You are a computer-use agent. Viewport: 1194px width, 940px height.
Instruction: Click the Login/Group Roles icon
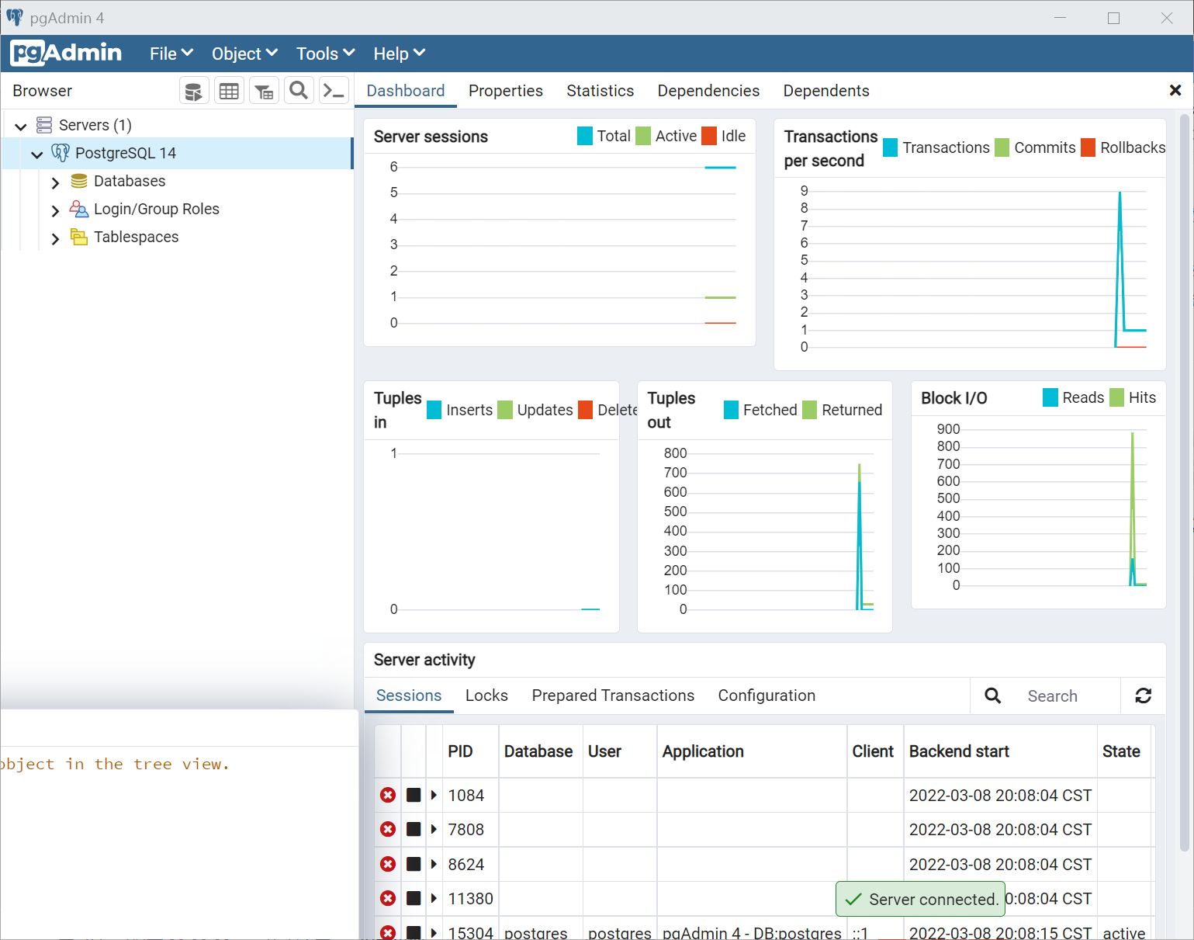[79, 209]
